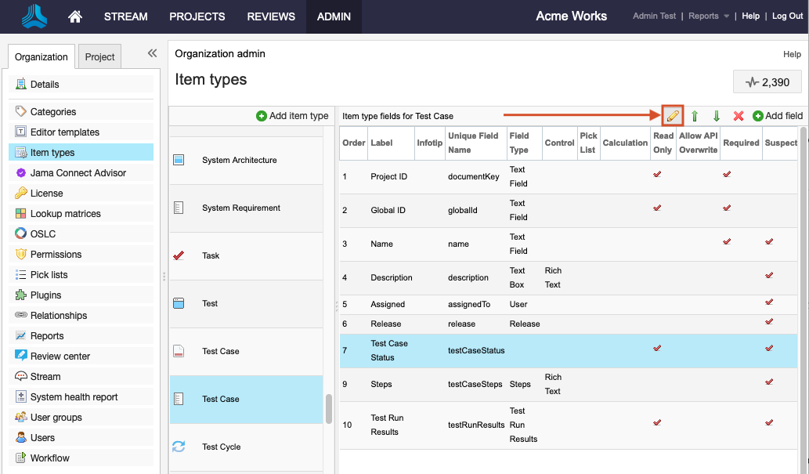Viewport: 809px width, 474px height.
Task: Click the OSLC icon
Action: point(20,234)
